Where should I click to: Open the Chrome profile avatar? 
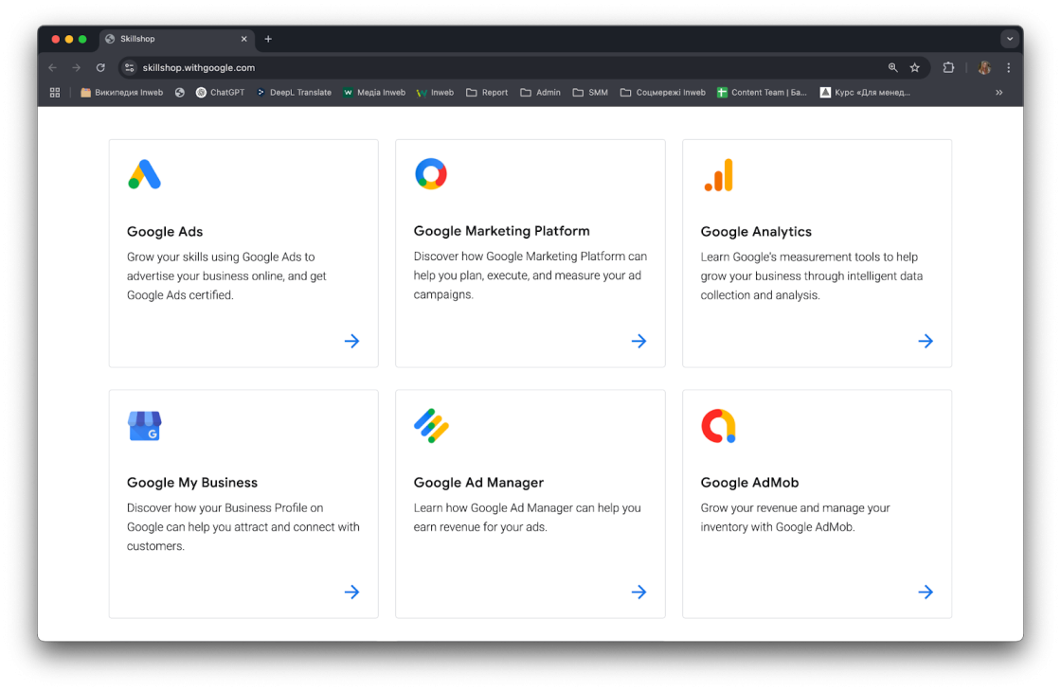pyautogui.click(x=984, y=67)
